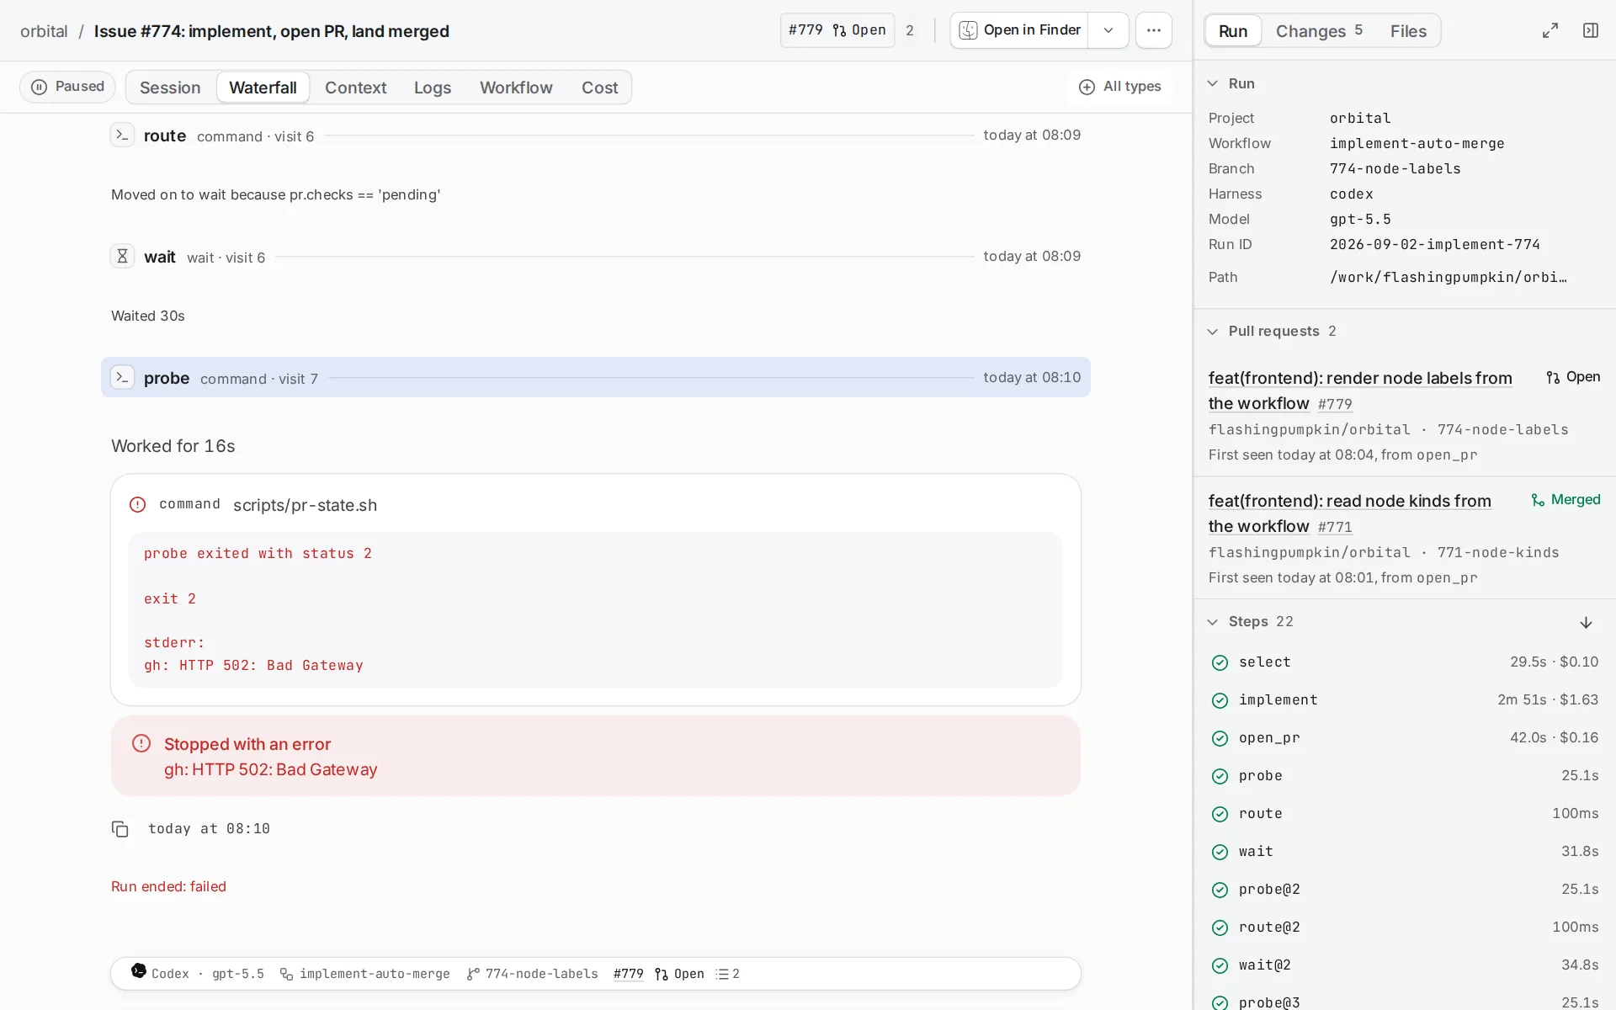Viewport: 1616px width, 1010px height.
Task: Toggle the sidebar panel layout icon
Action: [x=1590, y=30]
